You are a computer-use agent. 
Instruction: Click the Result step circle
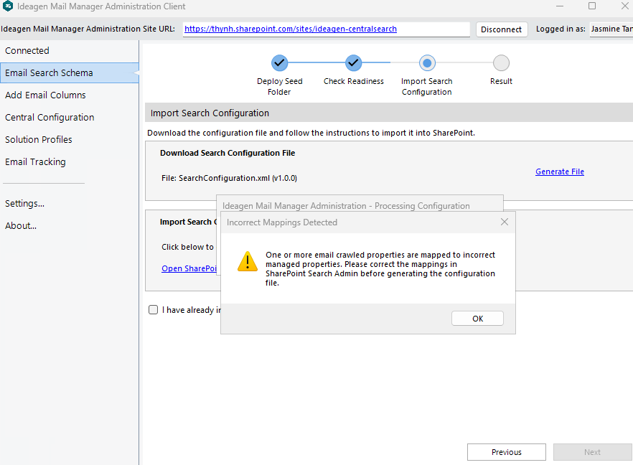501,63
